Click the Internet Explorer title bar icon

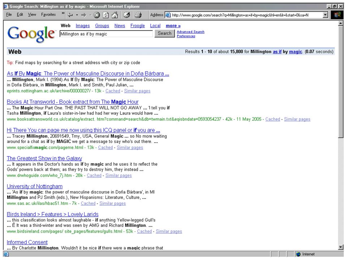6,6
